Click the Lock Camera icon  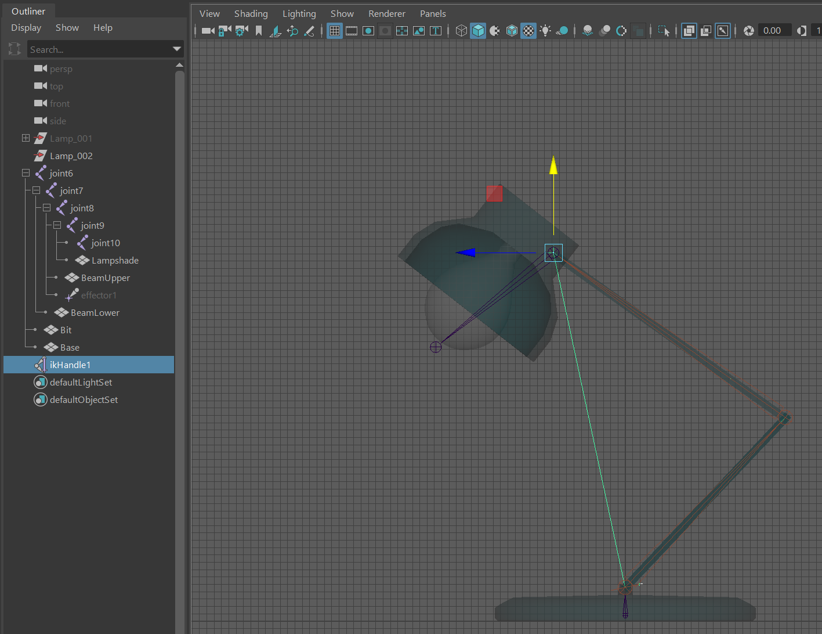(224, 31)
